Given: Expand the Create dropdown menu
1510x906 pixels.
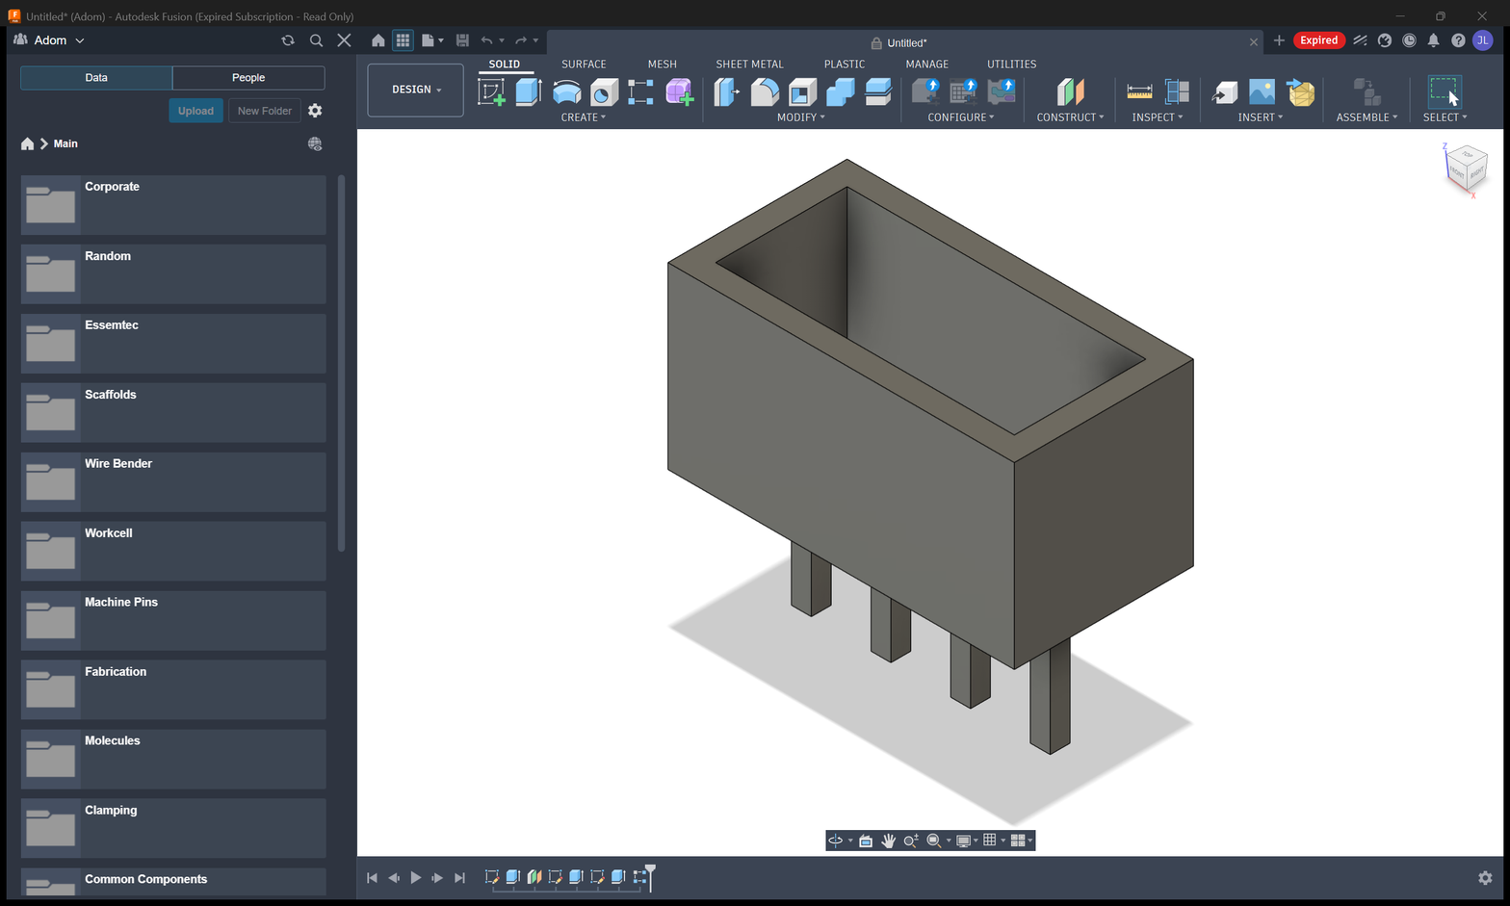Looking at the screenshot, I should click(584, 117).
